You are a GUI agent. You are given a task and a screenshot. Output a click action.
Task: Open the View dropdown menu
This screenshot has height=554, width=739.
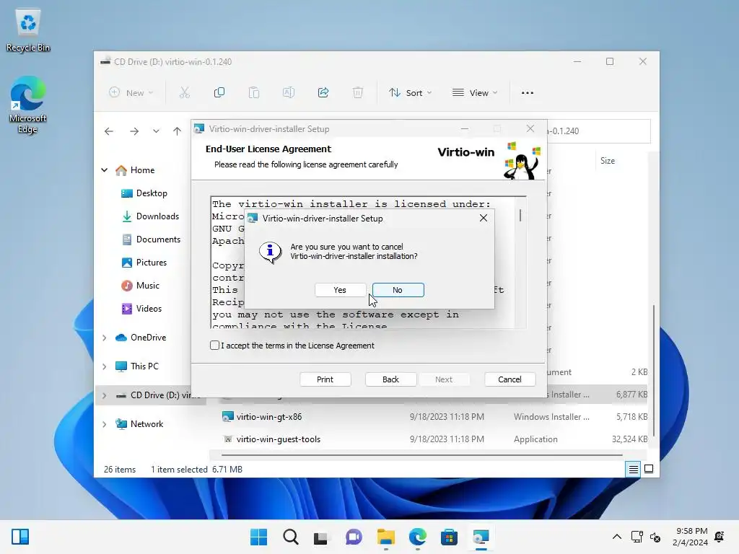(475, 93)
